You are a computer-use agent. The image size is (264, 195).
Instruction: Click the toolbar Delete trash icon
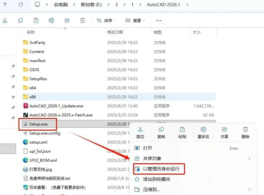tap(83, 20)
